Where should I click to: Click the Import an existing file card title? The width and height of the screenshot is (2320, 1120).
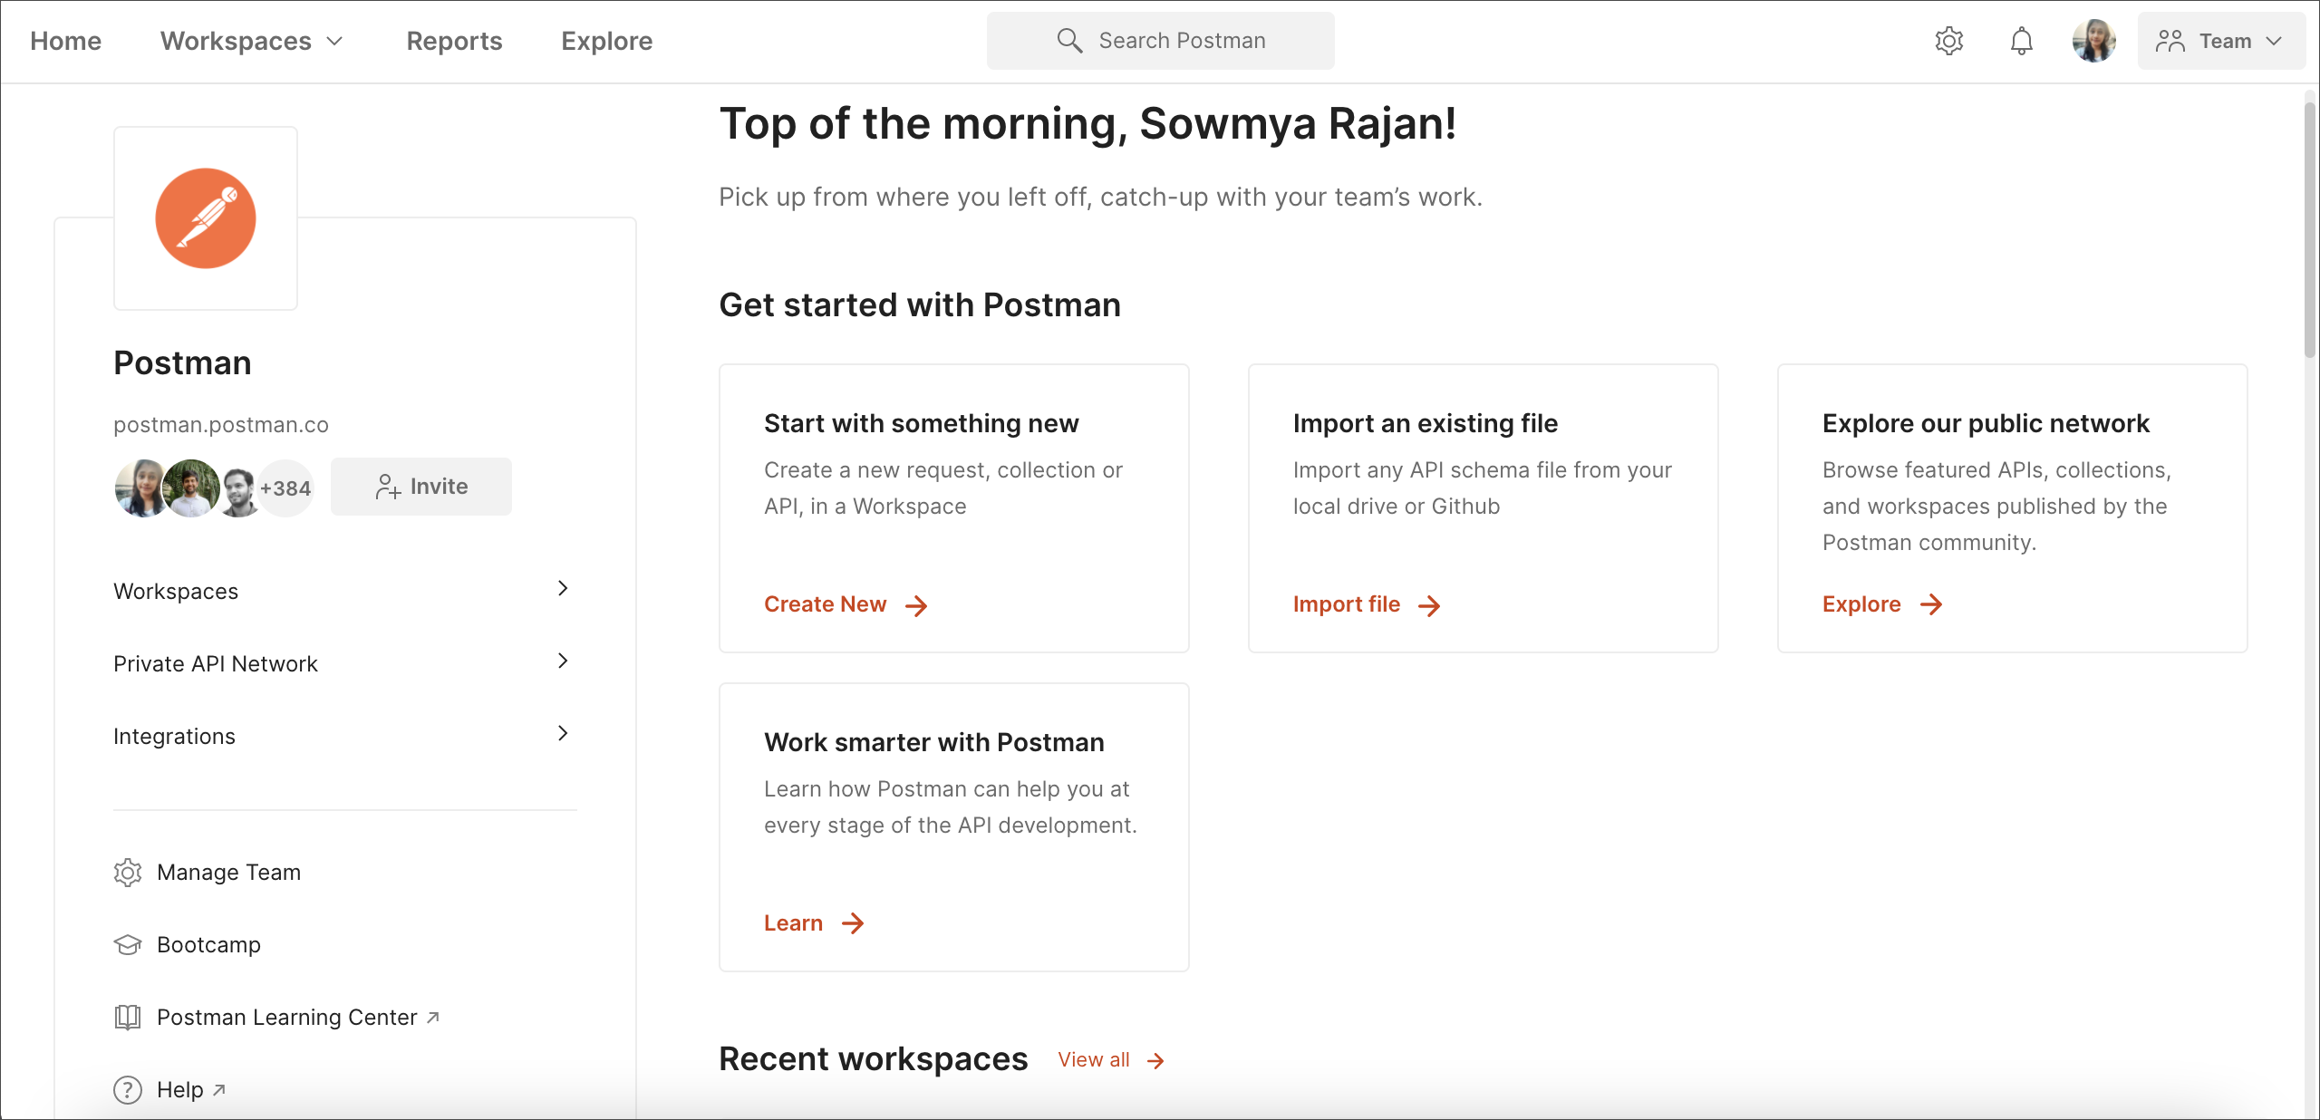[x=1426, y=423]
